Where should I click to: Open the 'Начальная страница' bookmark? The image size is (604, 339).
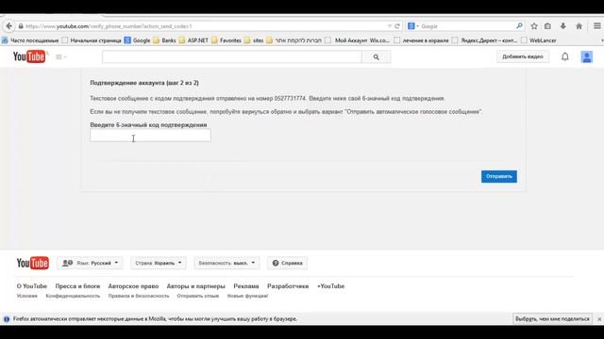(x=92, y=40)
